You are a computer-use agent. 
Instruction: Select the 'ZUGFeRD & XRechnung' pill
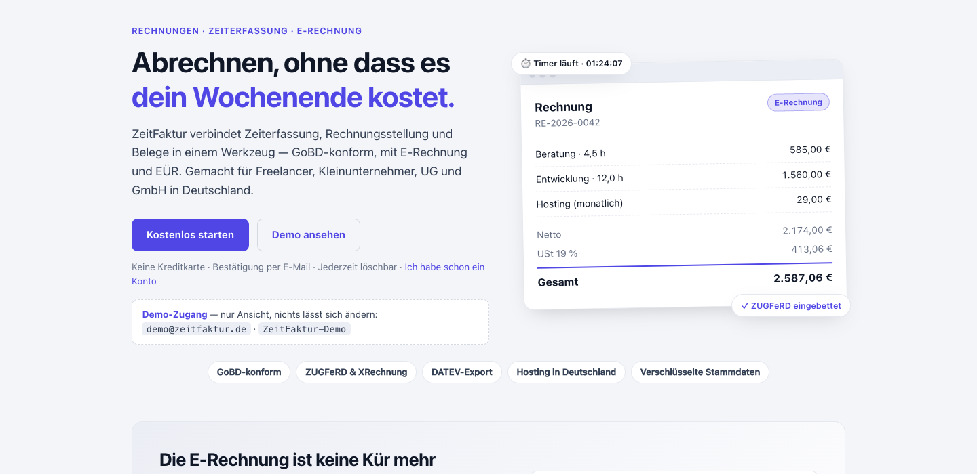coord(356,372)
